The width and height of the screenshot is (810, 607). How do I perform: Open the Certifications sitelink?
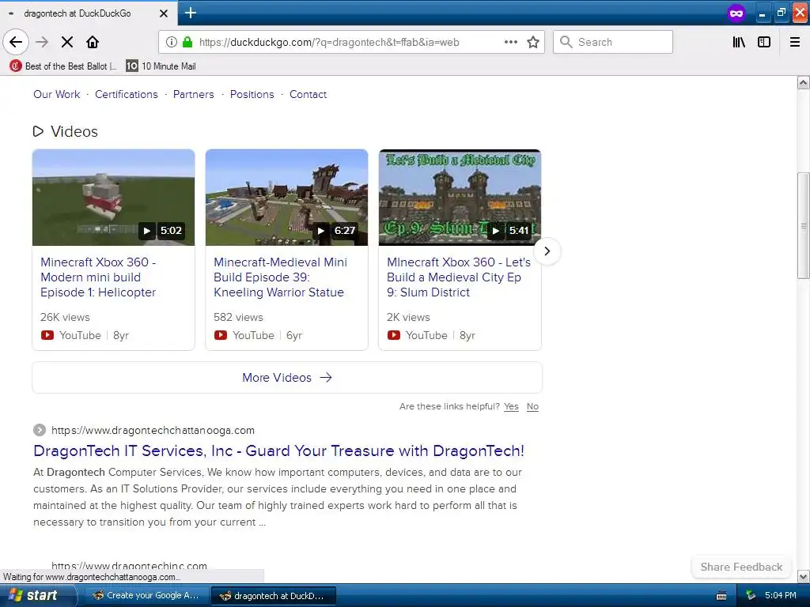pos(126,95)
